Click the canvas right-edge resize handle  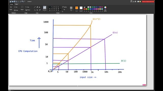pos(147,50)
